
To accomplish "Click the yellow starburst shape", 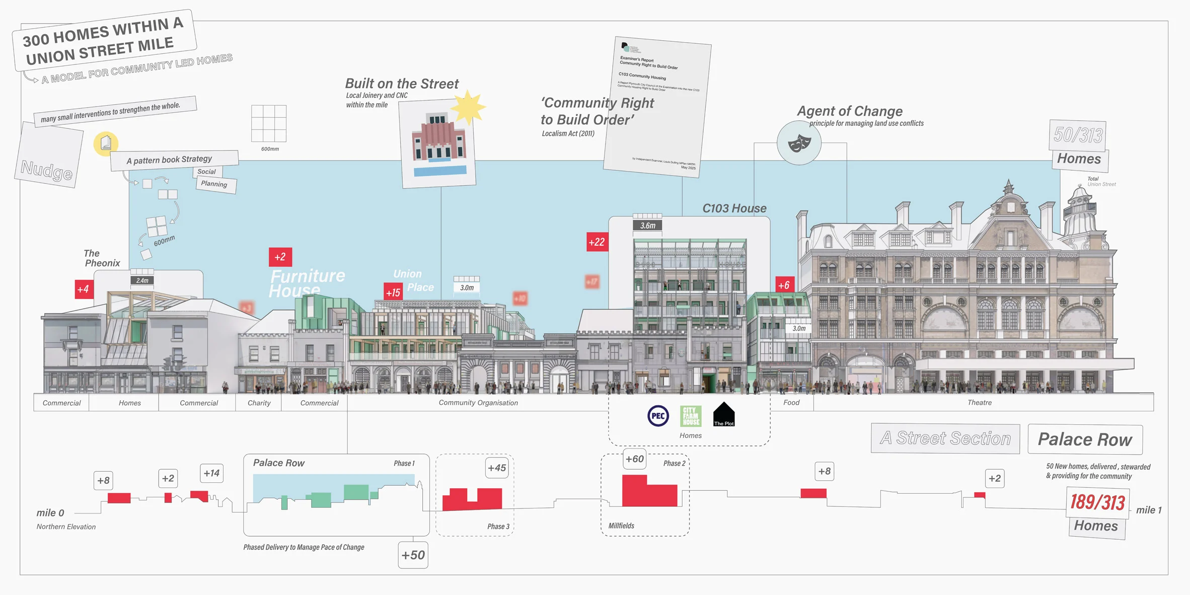I will pos(468,107).
